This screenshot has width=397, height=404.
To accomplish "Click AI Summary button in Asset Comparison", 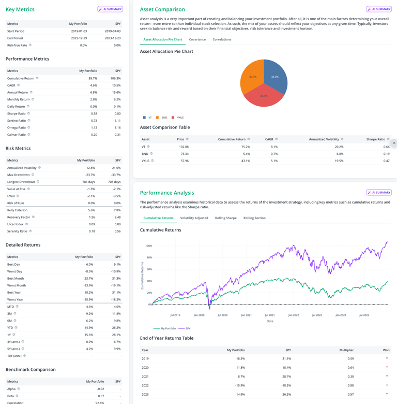I will coord(379,9).
